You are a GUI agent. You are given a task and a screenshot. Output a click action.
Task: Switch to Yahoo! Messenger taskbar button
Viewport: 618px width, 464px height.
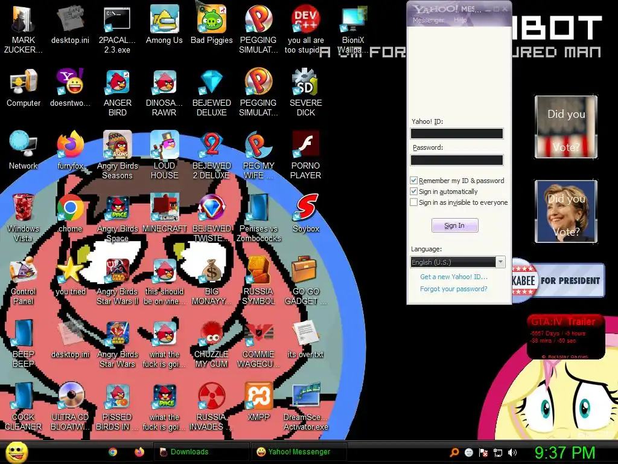299,452
